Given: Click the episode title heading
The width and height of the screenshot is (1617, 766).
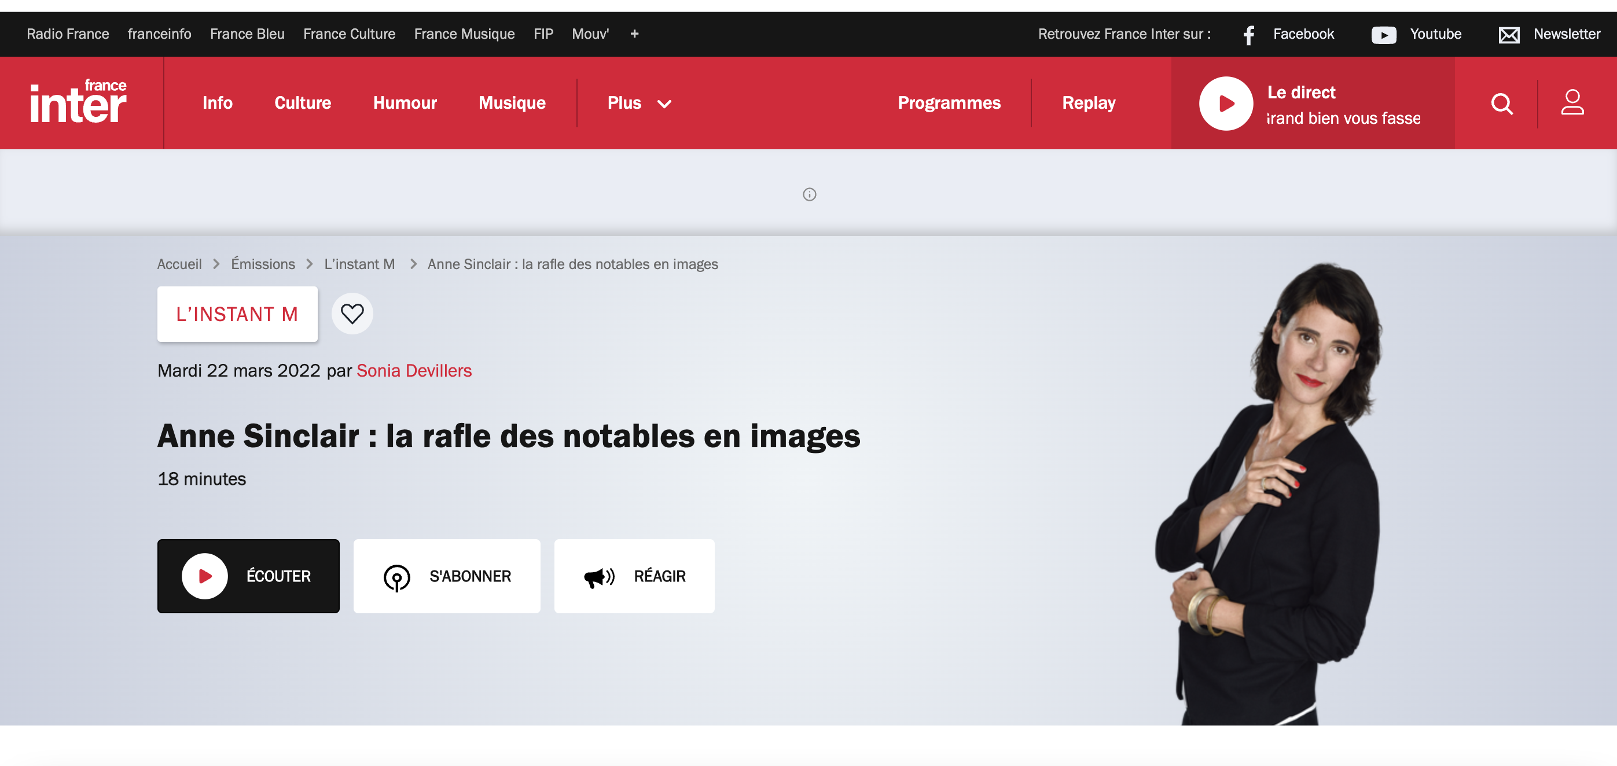Looking at the screenshot, I should point(509,436).
